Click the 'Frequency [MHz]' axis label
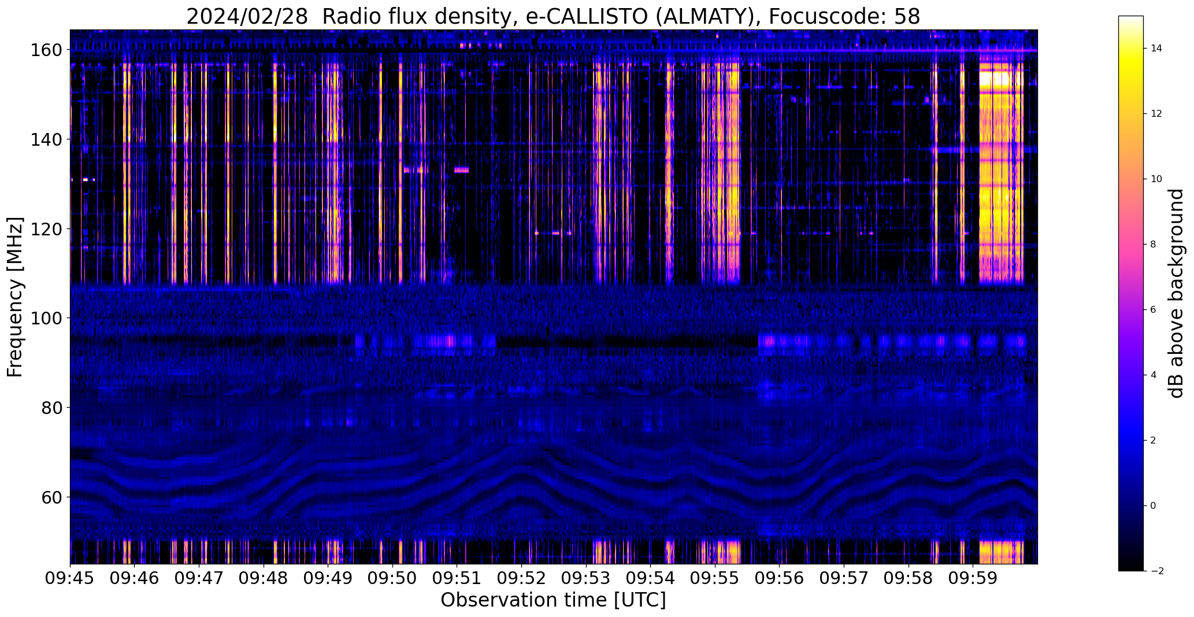This screenshot has width=1194, height=617. [x=15, y=297]
